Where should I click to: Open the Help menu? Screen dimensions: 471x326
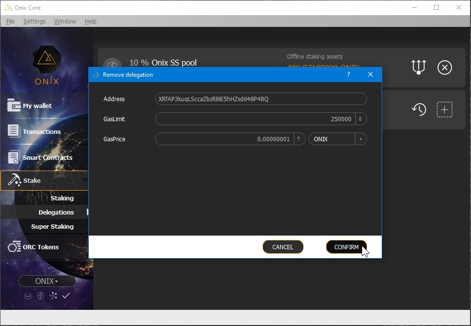click(90, 22)
